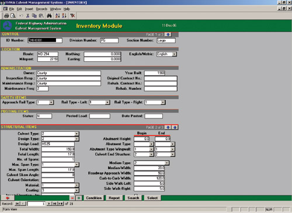Expand the Max. Span Type dropdown
This screenshot has width=292, height=213.
click(77, 165)
